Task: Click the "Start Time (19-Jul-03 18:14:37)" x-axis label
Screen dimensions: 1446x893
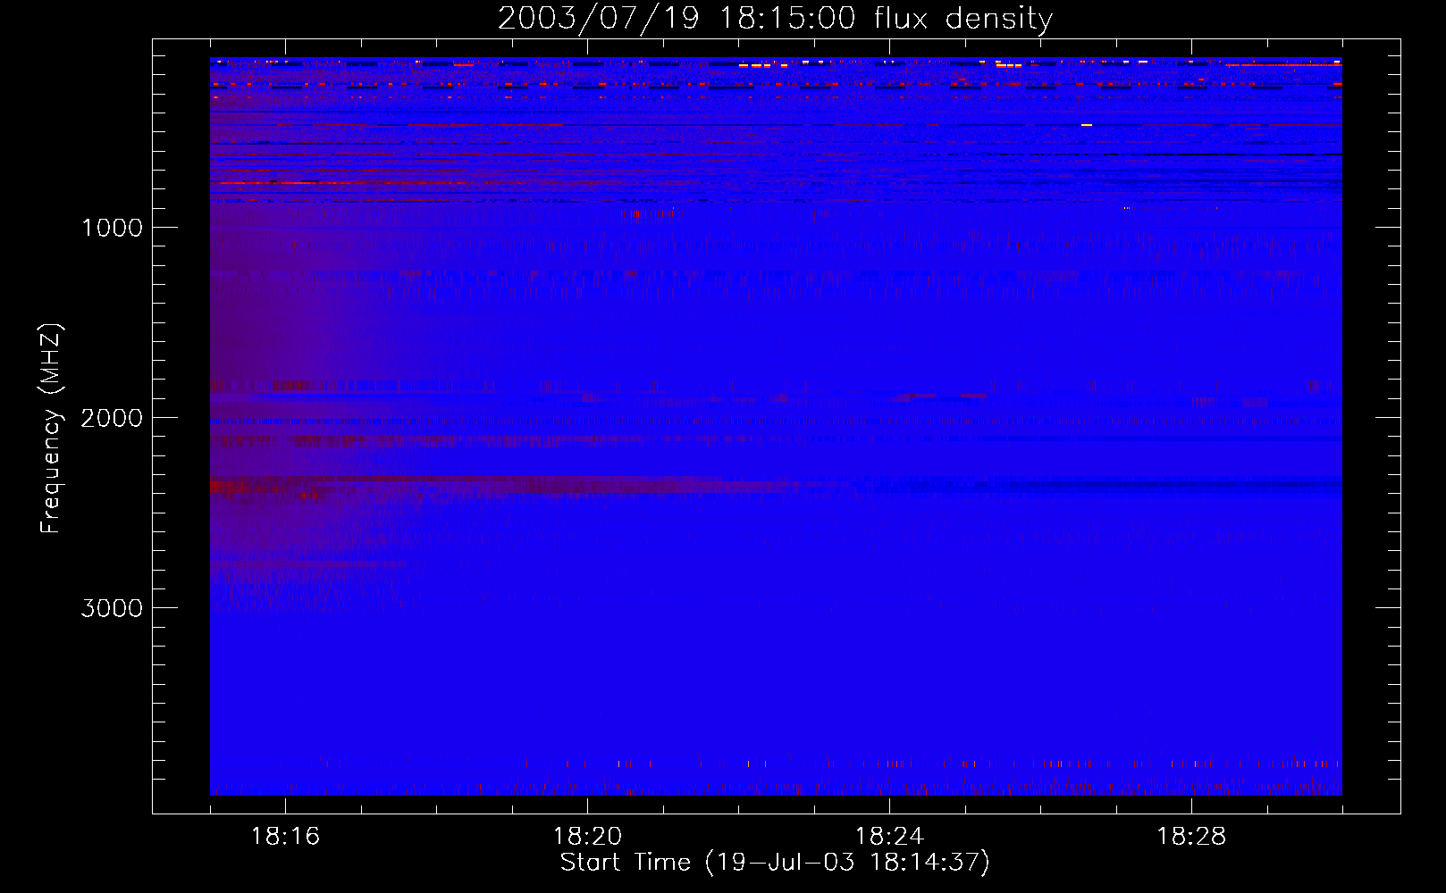Action: 775,863
